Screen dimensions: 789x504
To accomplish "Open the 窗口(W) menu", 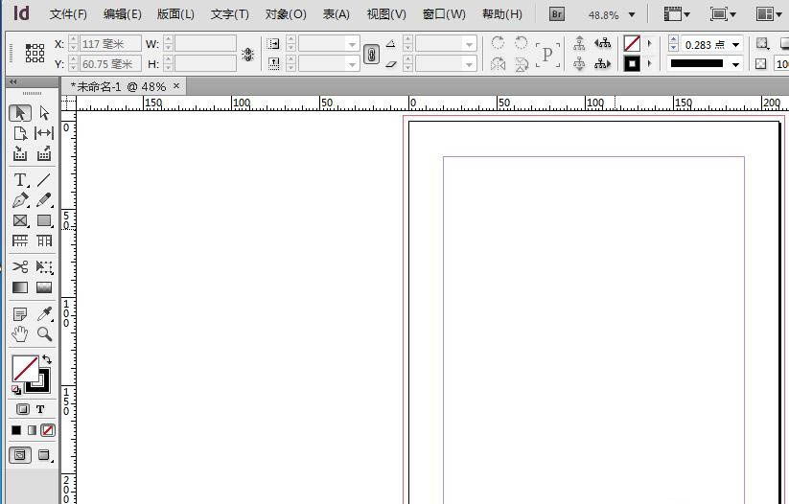I will pos(444,14).
